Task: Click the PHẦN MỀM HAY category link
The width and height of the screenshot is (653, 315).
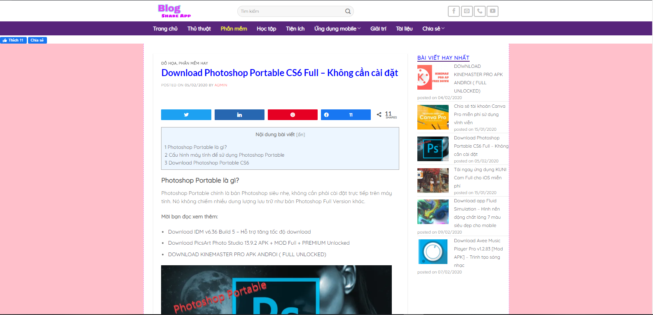Action: 193,63
